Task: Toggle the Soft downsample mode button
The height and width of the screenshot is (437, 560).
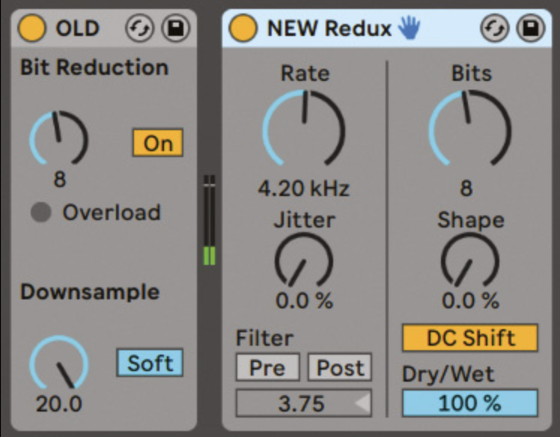Action: pos(150,363)
